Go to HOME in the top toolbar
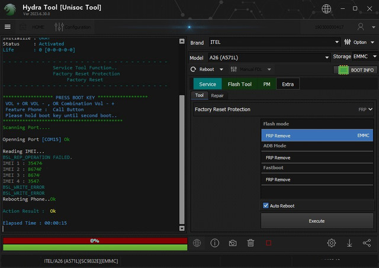This screenshot has height=268, width=379. tap(32, 27)
